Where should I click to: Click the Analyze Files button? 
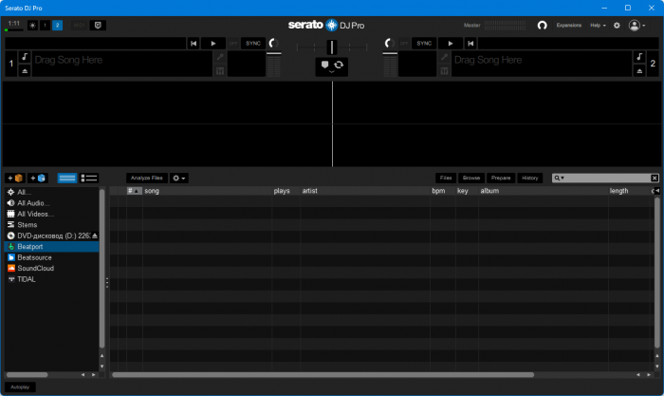coord(147,178)
